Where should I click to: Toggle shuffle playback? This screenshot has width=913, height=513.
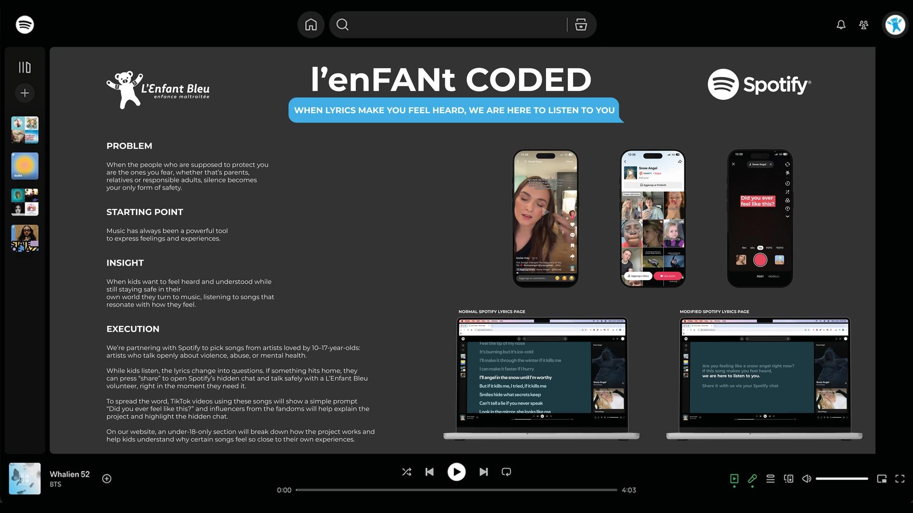point(406,472)
